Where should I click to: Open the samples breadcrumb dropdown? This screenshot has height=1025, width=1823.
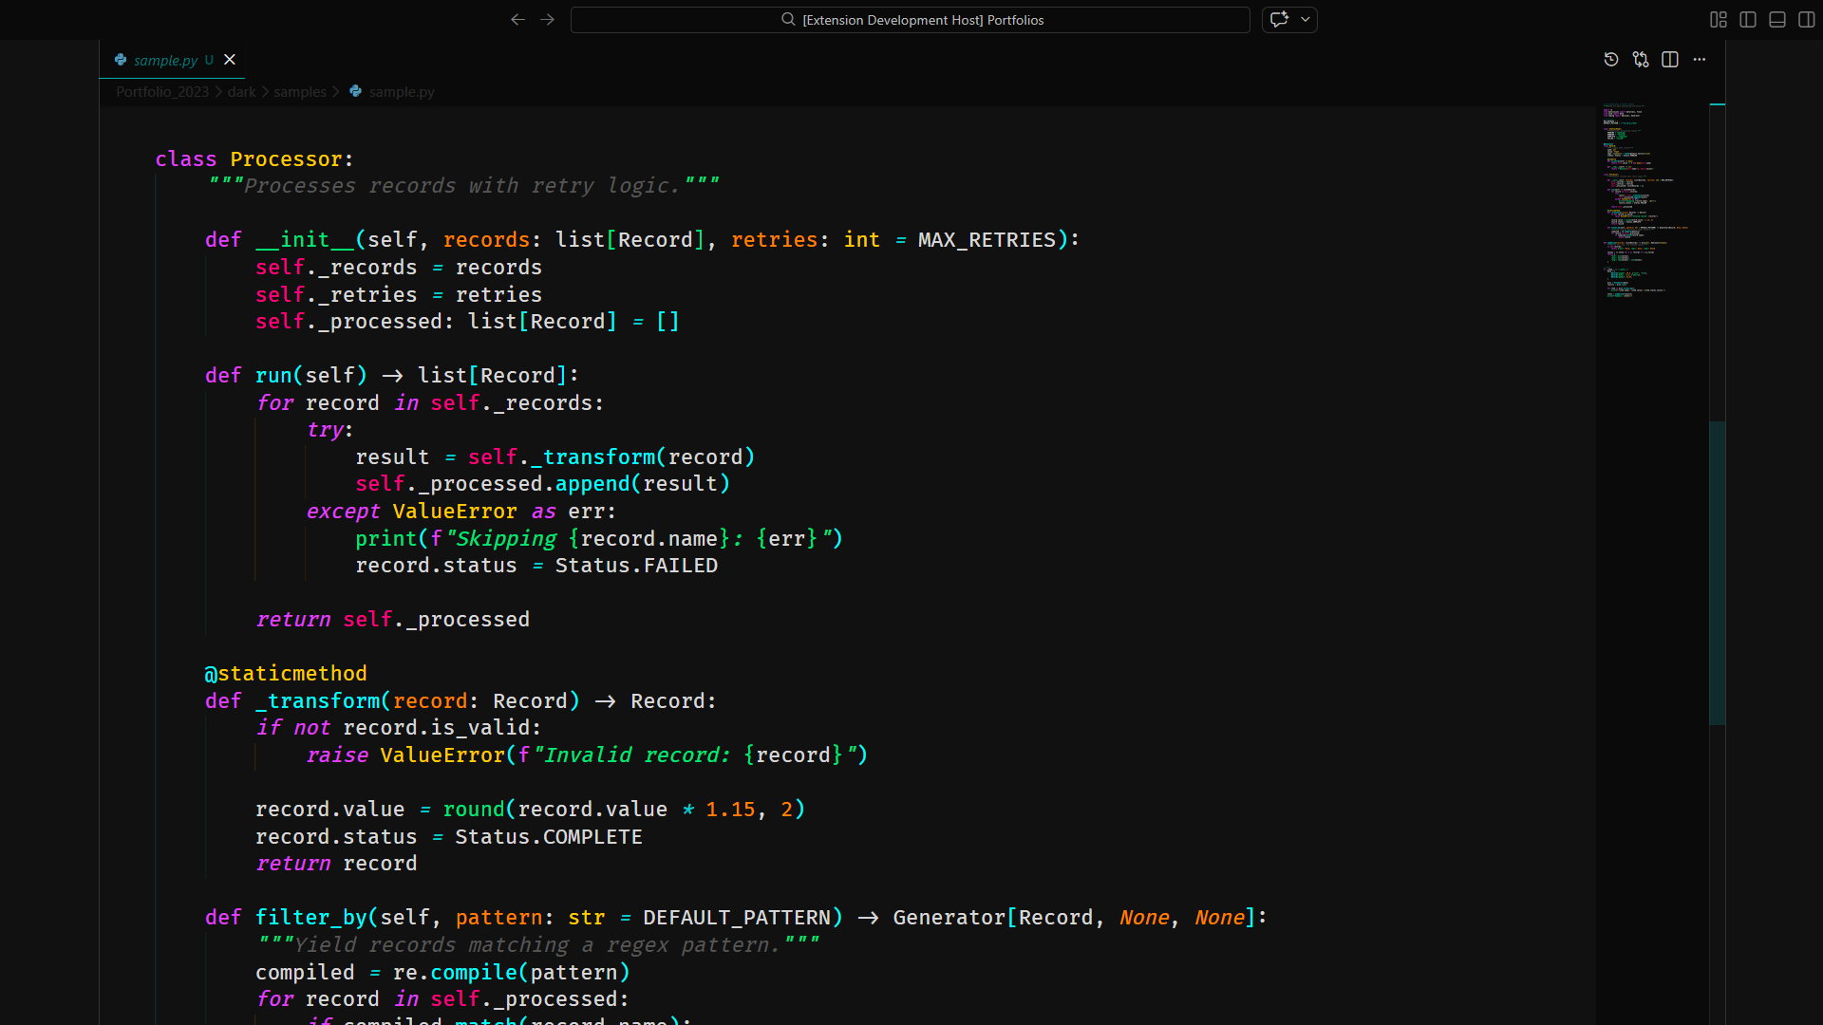coord(299,91)
